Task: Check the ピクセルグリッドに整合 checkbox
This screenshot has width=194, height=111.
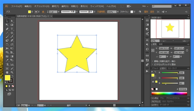Action: coord(152,64)
